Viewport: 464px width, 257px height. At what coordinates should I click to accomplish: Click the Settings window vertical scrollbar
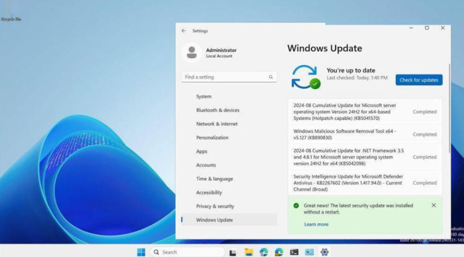coord(450,108)
